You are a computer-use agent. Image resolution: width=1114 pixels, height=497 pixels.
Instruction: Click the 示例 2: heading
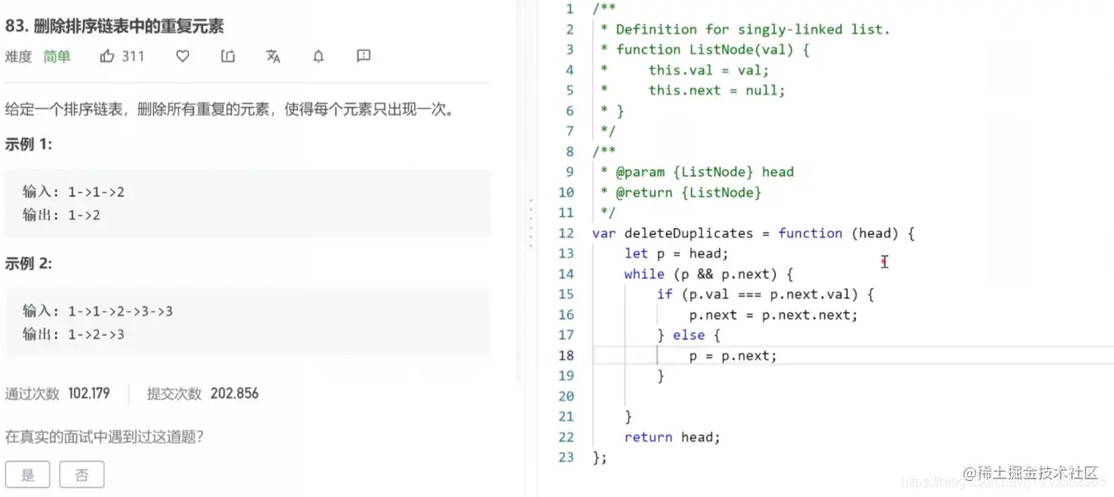(x=29, y=264)
